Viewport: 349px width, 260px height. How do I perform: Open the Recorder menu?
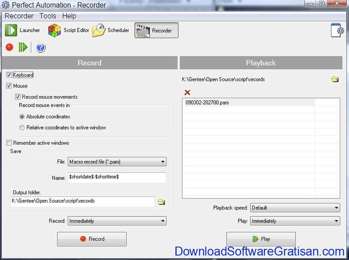[19, 16]
